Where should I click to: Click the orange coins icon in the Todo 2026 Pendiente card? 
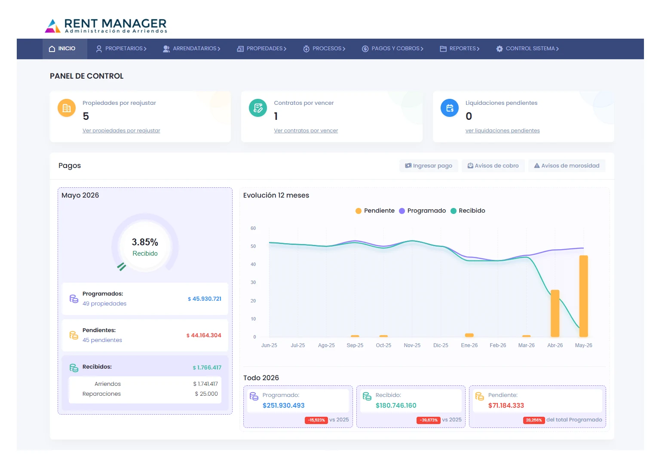[480, 396]
